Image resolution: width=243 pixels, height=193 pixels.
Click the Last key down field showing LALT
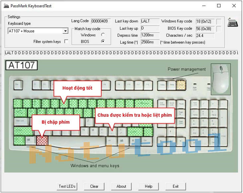click(x=150, y=21)
